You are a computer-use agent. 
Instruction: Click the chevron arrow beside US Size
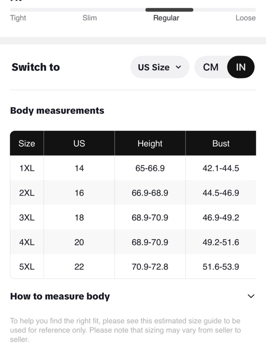click(x=178, y=67)
